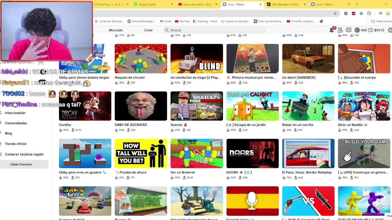The width and height of the screenshot is (392, 220).
Task: Open the Ser un Brainrot thumbnail
Action: tap(197, 153)
